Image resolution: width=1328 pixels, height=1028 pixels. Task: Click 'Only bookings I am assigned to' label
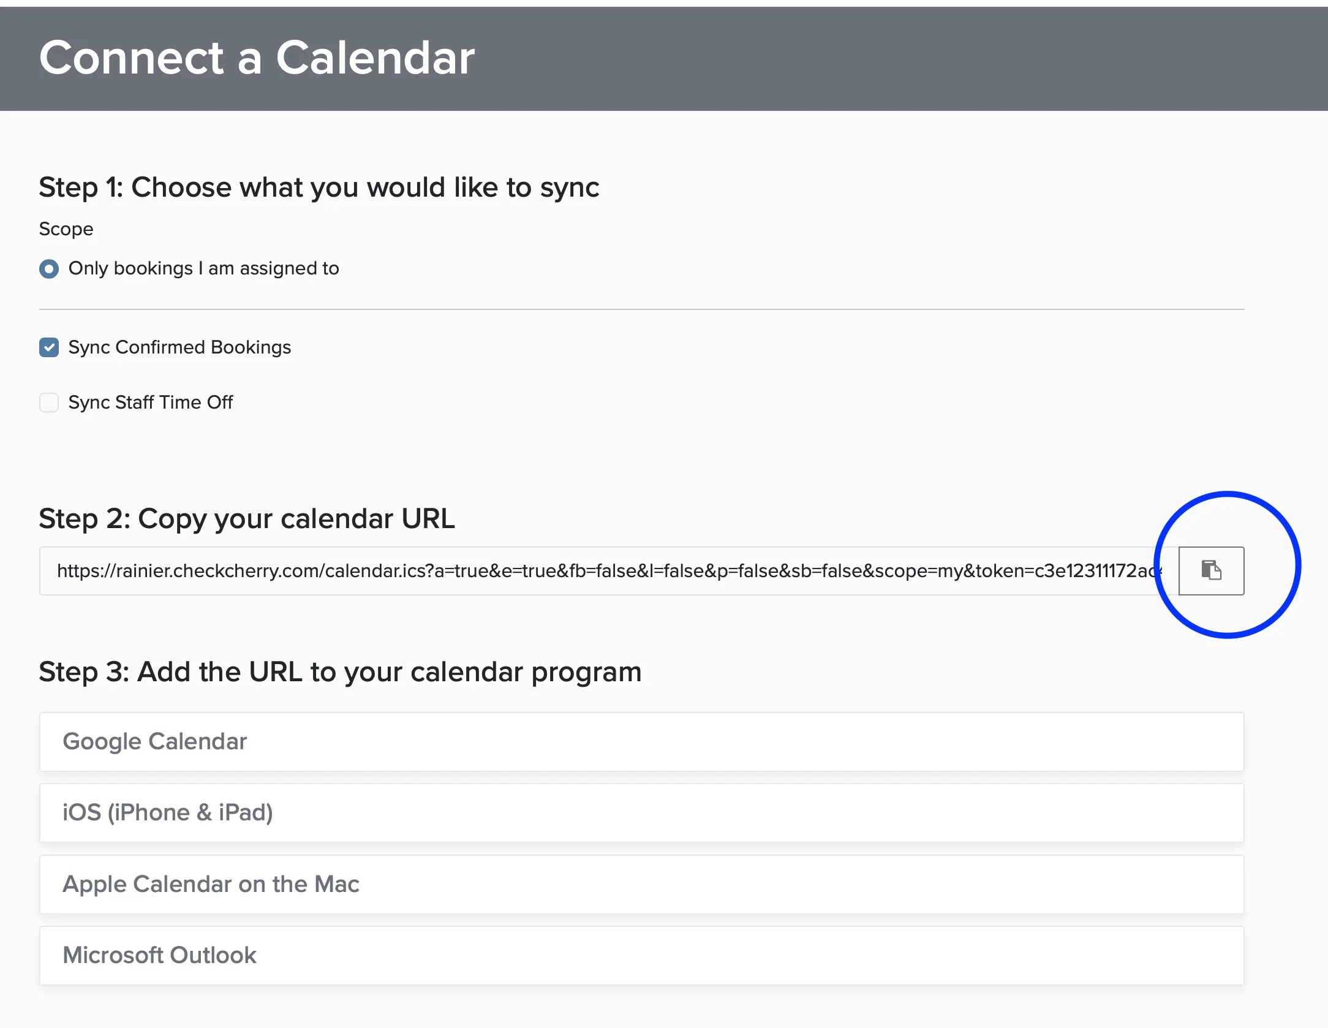click(203, 268)
